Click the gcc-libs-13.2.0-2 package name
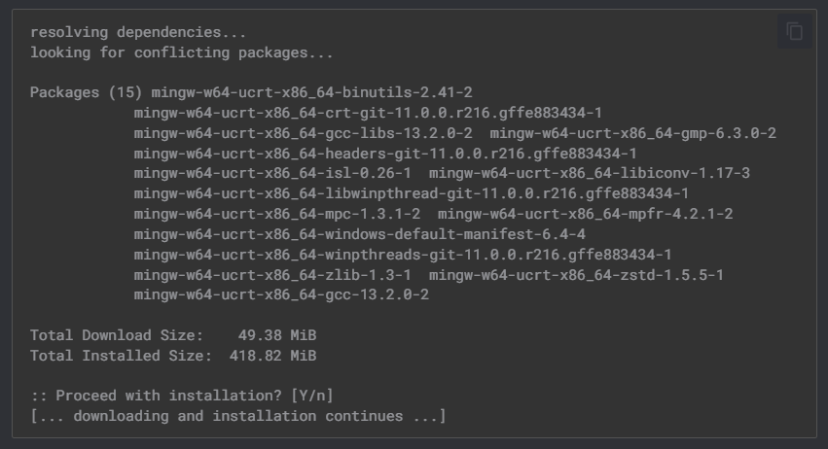Image resolution: width=828 pixels, height=449 pixels. pyautogui.click(x=304, y=133)
